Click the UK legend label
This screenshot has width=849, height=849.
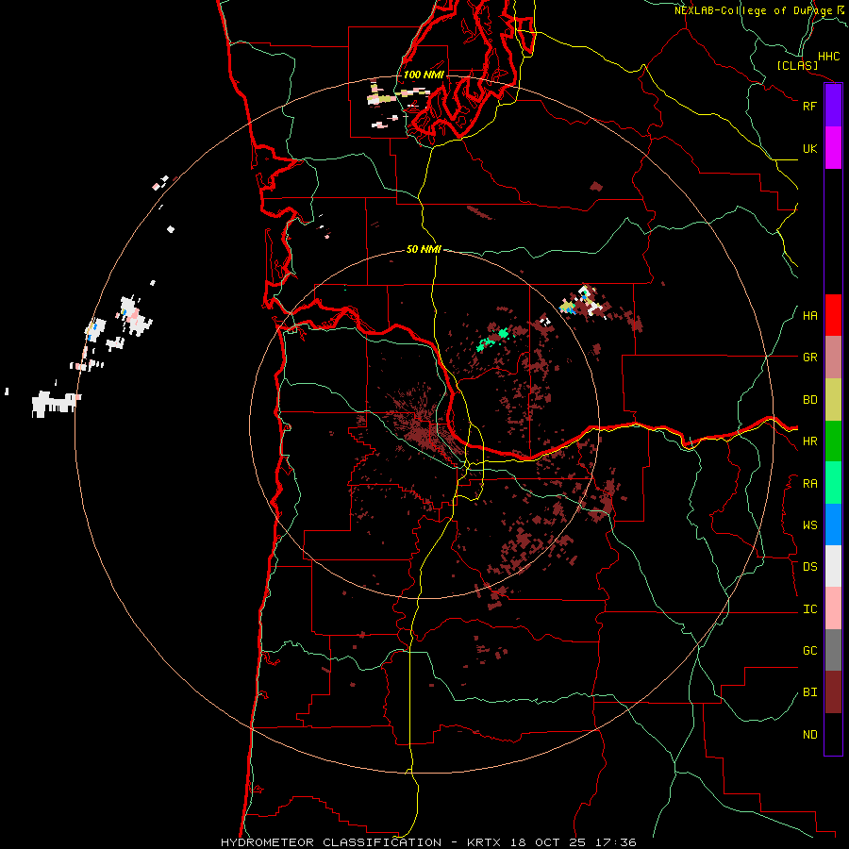(809, 148)
